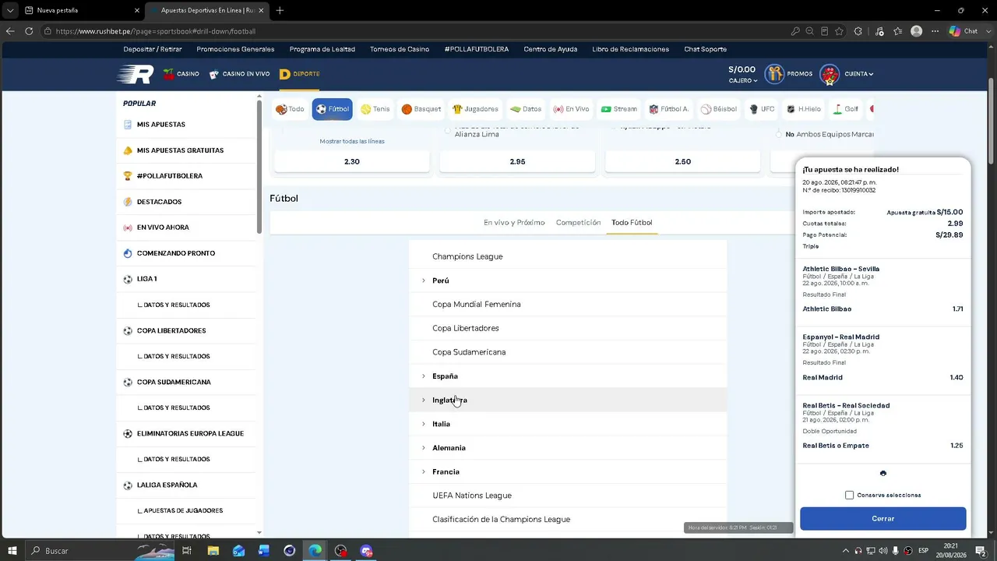Select the Fútbol A. sport filter

[x=669, y=109]
